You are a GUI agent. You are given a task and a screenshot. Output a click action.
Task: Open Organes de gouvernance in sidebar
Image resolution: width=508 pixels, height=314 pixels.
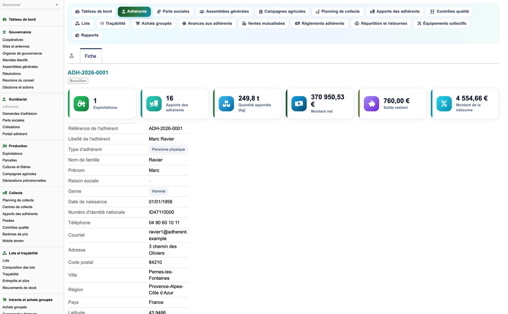coord(22,53)
